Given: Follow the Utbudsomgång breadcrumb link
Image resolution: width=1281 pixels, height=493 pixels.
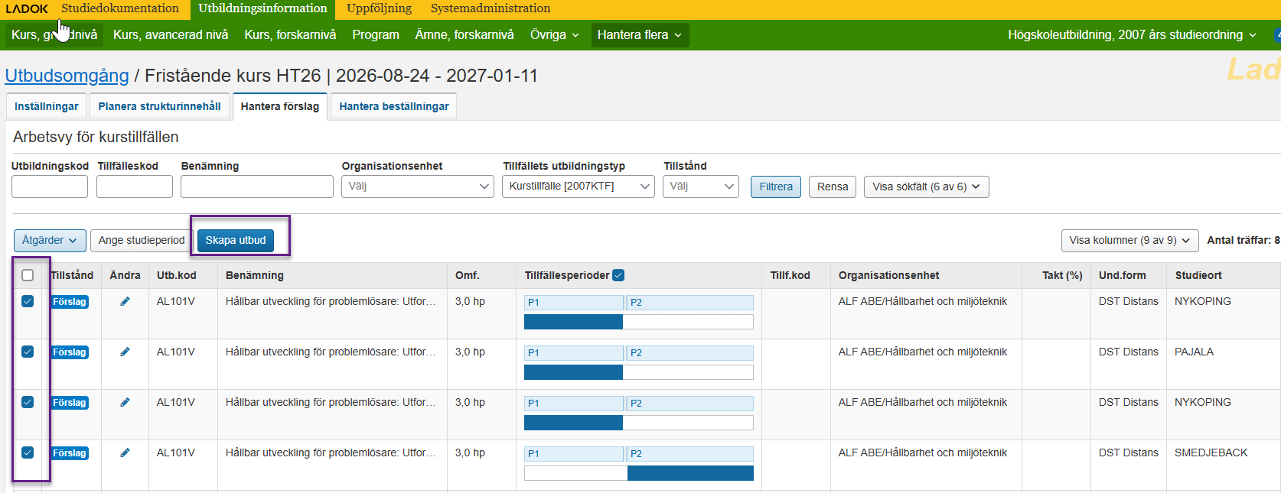Looking at the screenshot, I should [x=67, y=76].
